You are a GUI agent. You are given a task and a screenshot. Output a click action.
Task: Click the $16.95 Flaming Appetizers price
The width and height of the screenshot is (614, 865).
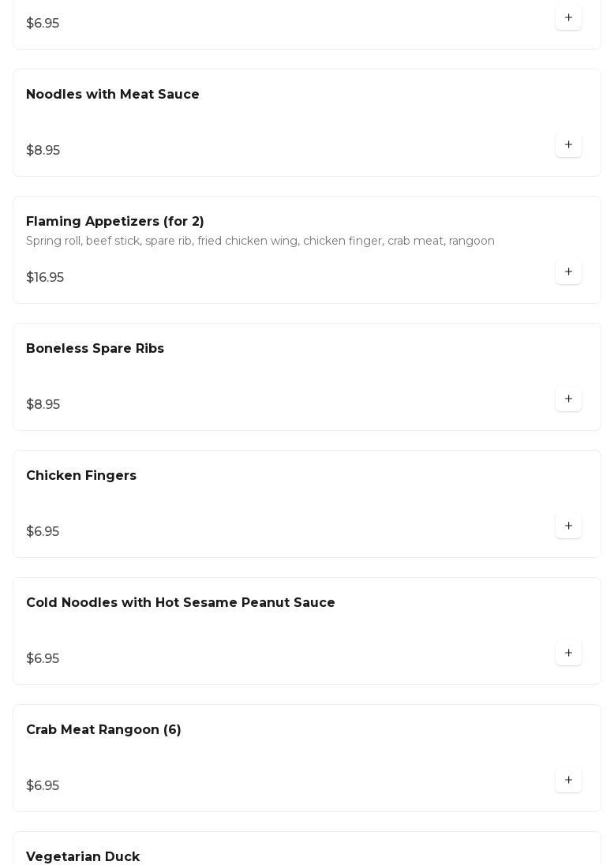tap(45, 278)
